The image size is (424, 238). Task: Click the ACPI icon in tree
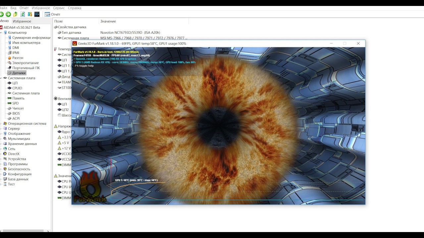click(x=9, y=118)
